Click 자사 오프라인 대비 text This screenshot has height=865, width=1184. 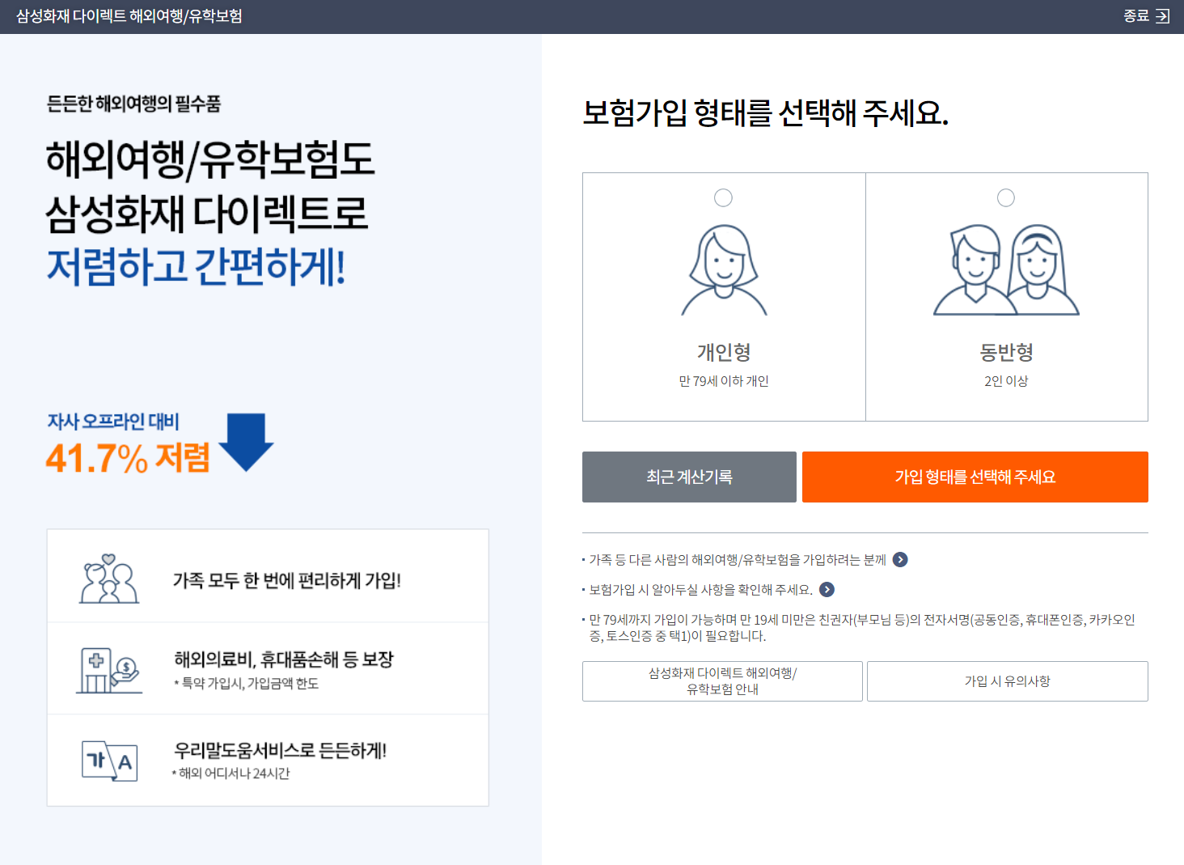(113, 422)
